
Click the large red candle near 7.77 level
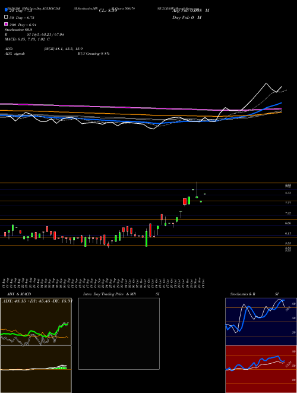click(x=185, y=202)
